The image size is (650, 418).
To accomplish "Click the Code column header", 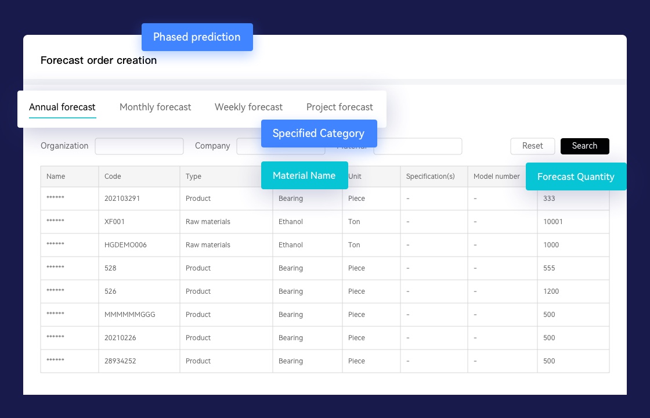I will (x=113, y=176).
